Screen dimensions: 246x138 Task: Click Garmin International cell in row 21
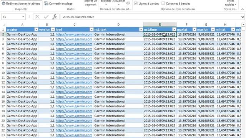[x=118, y=125]
